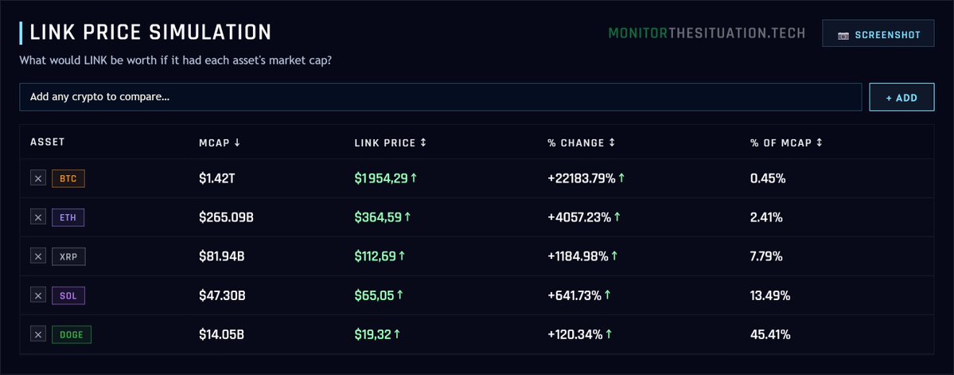Click the ASSET column header
Screen dimensions: 954x375
[x=48, y=142]
